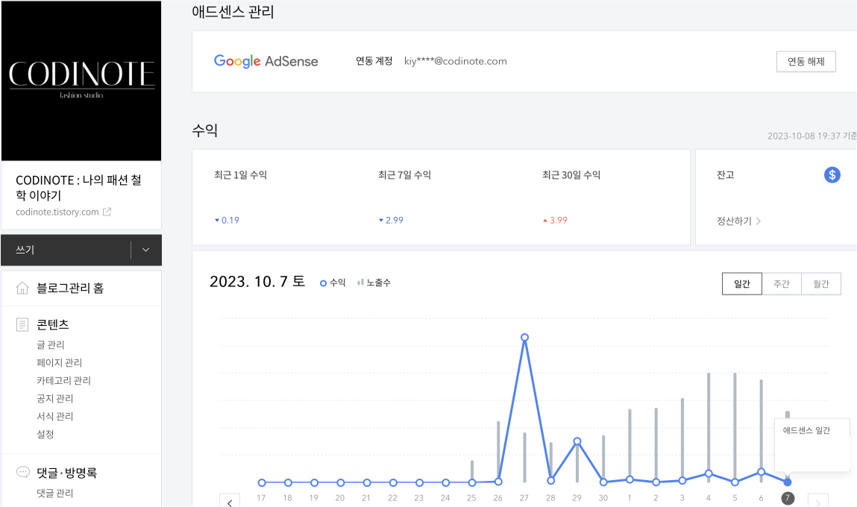Click the Google AdSense logo
The width and height of the screenshot is (857, 507).
pos(266,61)
